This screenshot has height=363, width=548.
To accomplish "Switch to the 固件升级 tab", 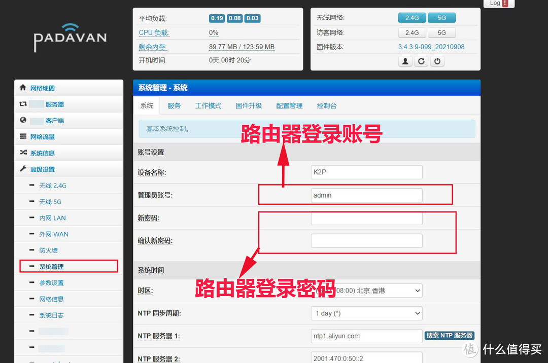I will tap(249, 105).
